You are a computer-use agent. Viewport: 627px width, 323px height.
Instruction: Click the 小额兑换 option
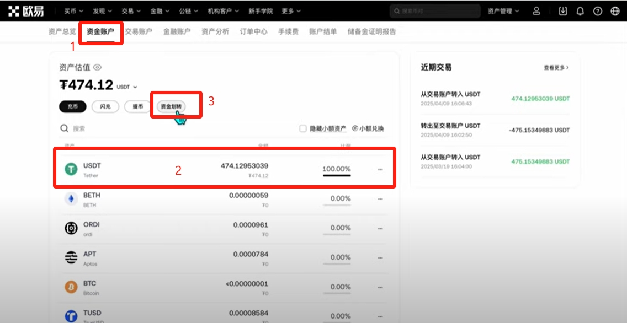point(368,128)
